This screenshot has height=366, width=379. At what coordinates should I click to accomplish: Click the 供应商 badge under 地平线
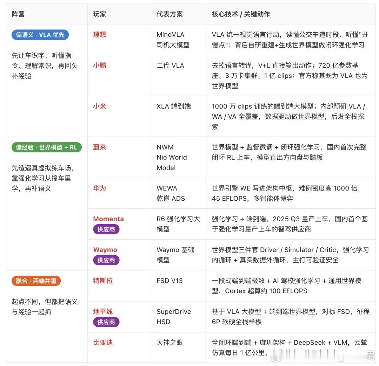106,322
